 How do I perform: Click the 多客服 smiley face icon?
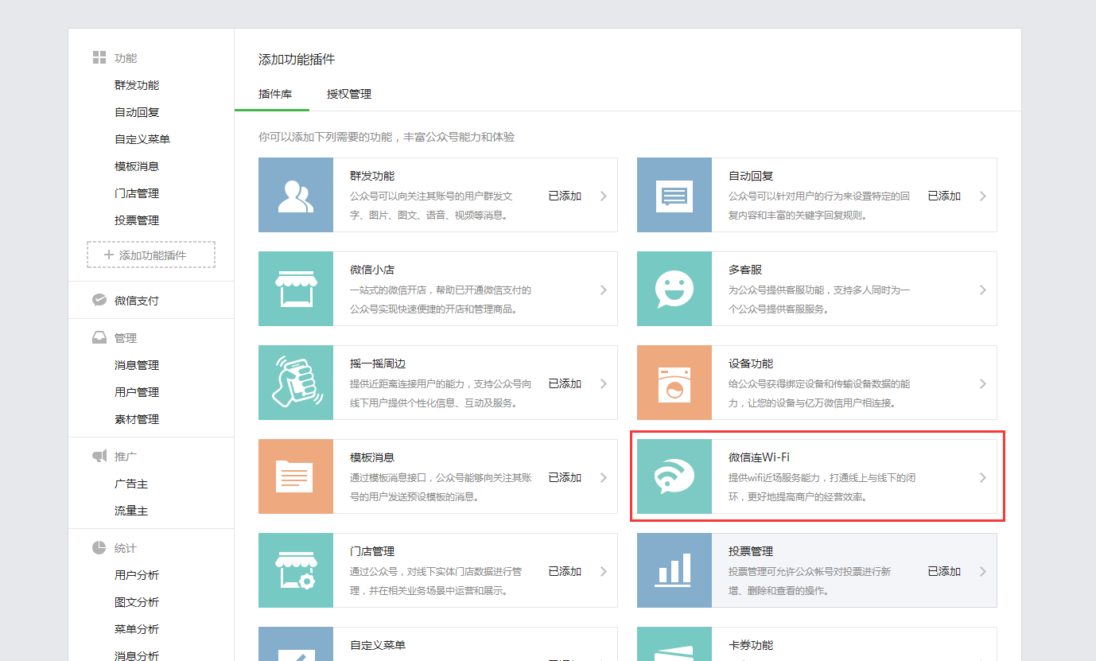(x=674, y=289)
